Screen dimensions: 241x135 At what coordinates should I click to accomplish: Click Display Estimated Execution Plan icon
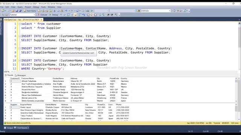[68, 15]
